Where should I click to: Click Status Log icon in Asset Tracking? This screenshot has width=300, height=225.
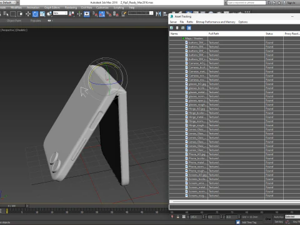click(x=177, y=28)
